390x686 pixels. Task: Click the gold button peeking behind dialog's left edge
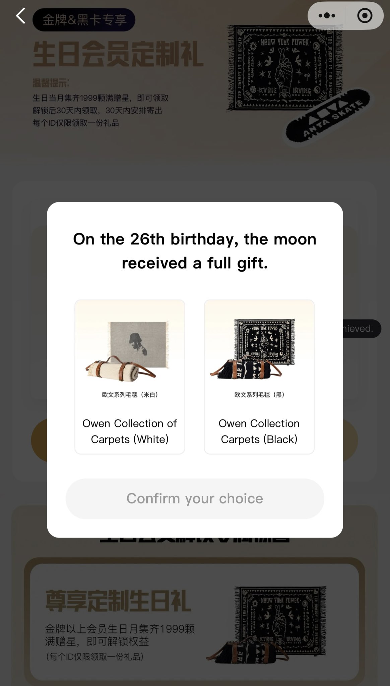(39, 440)
